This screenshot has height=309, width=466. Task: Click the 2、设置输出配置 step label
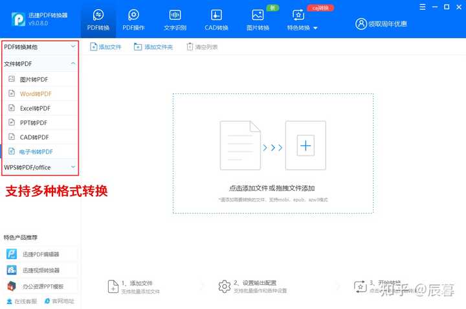pyautogui.click(x=255, y=283)
